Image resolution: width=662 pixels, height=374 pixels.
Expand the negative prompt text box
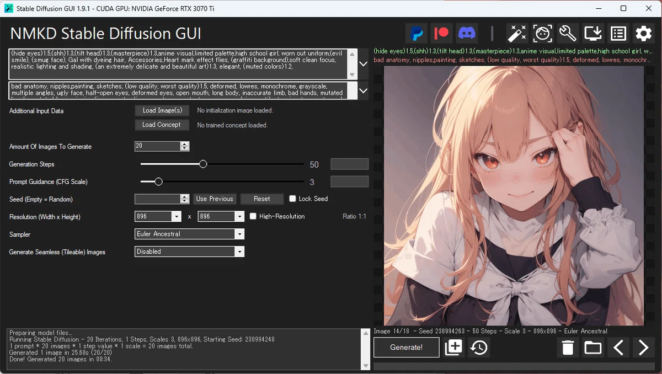363,90
